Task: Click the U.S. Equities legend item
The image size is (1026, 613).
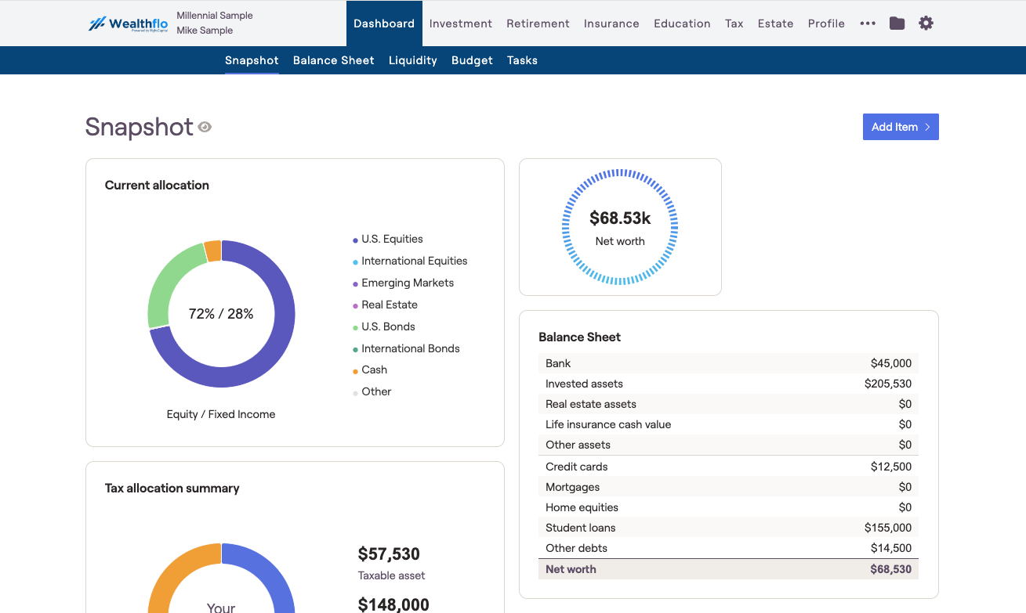Action: click(x=388, y=240)
